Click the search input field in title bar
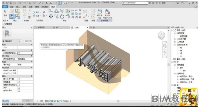This screenshot has height=108, width=200. pyautogui.click(x=135, y=3)
